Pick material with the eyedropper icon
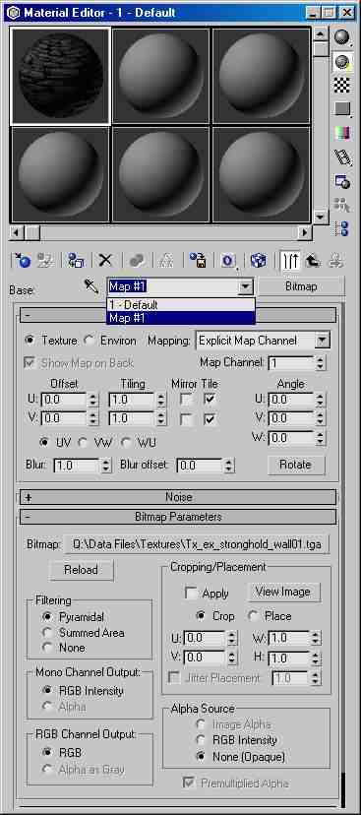This screenshot has height=815, width=361. coord(91,285)
